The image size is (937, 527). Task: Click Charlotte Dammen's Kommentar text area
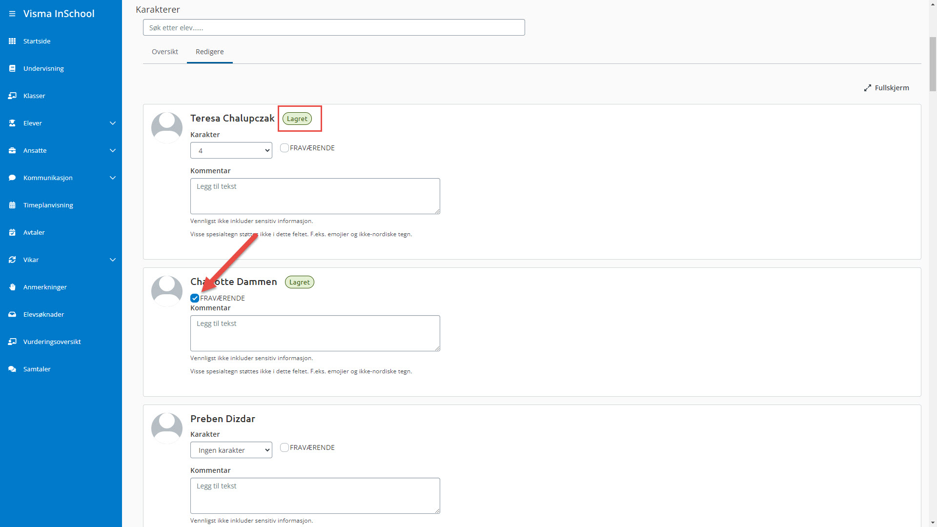coord(315,333)
